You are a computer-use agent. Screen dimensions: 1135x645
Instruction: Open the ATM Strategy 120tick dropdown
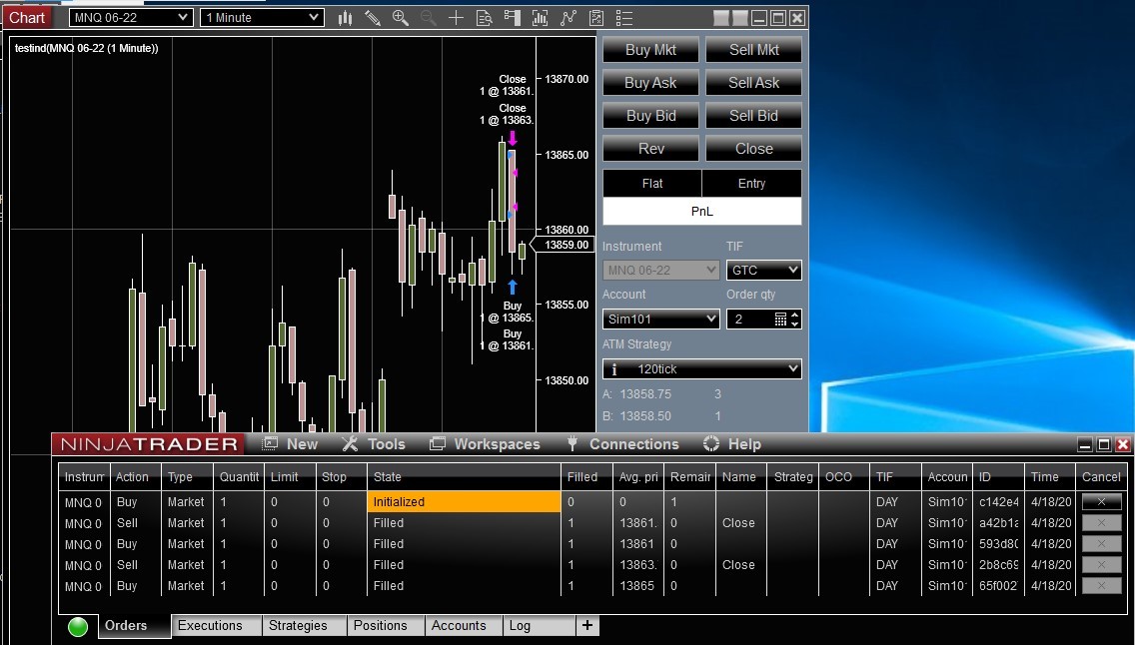[x=702, y=368]
